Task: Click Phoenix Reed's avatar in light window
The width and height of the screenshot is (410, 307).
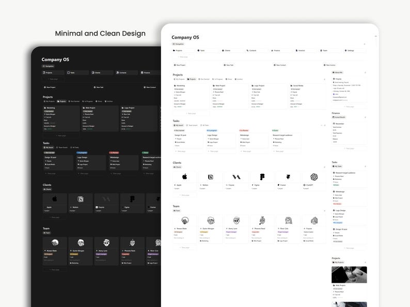Action: [x=262, y=220]
